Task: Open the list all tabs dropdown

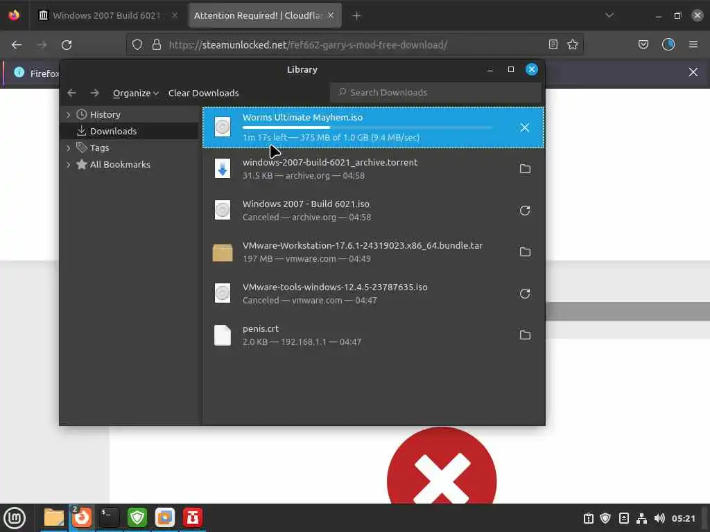Action: click(x=609, y=15)
